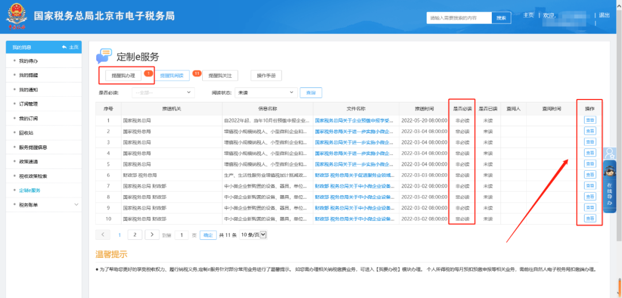Click the 搜索 button in header

502,18
